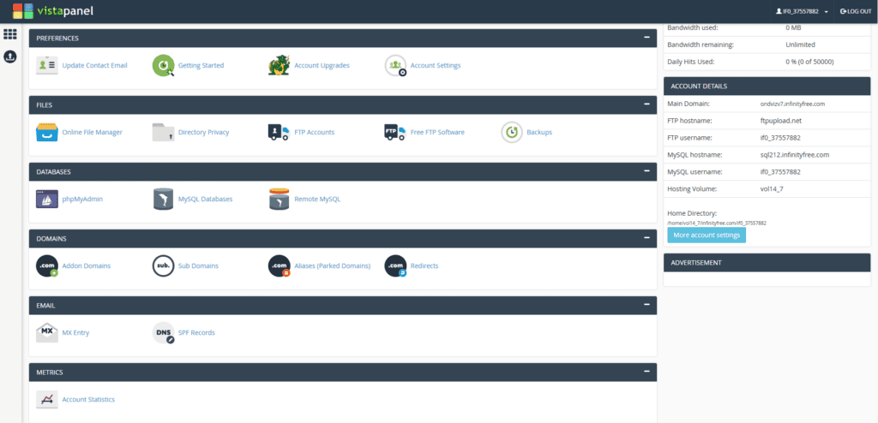Click the Account Upgrades dragon icon
Screen dimensions: 878x423
coord(279,65)
